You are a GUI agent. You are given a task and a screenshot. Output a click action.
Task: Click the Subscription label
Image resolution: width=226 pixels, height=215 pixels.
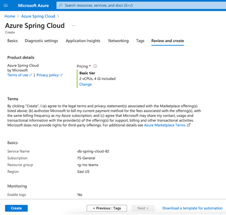pyautogui.click(x=17, y=158)
